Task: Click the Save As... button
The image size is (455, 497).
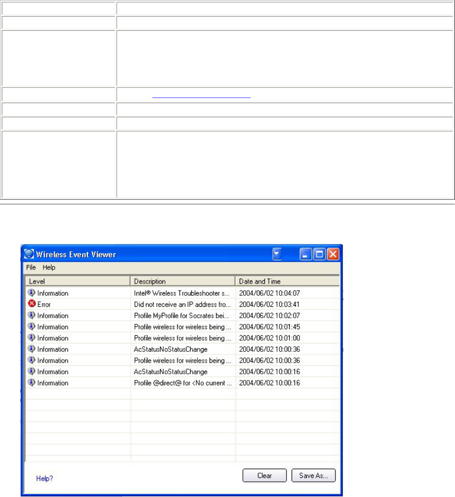Action: click(x=314, y=475)
